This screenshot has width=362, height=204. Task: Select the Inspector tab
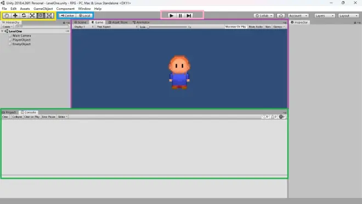(299, 22)
